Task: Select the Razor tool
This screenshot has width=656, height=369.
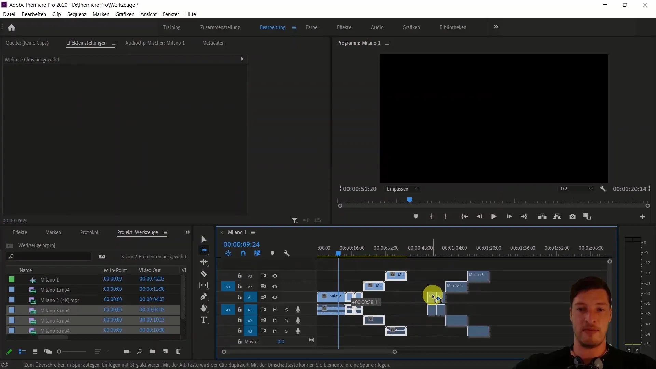Action: click(x=204, y=274)
